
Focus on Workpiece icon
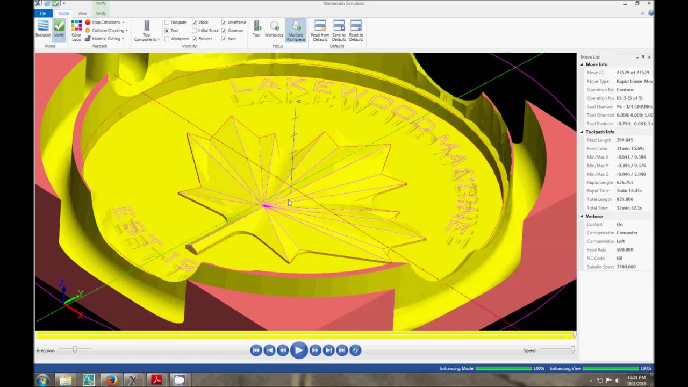click(x=274, y=29)
